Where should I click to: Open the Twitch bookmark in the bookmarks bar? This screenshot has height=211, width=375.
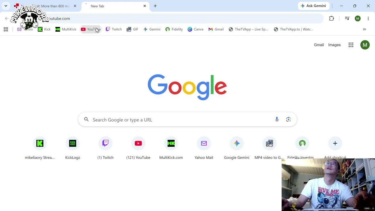tap(114, 29)
